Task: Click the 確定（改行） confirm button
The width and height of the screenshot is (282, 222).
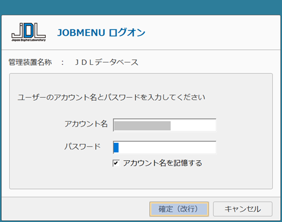Action: [179, 209]
